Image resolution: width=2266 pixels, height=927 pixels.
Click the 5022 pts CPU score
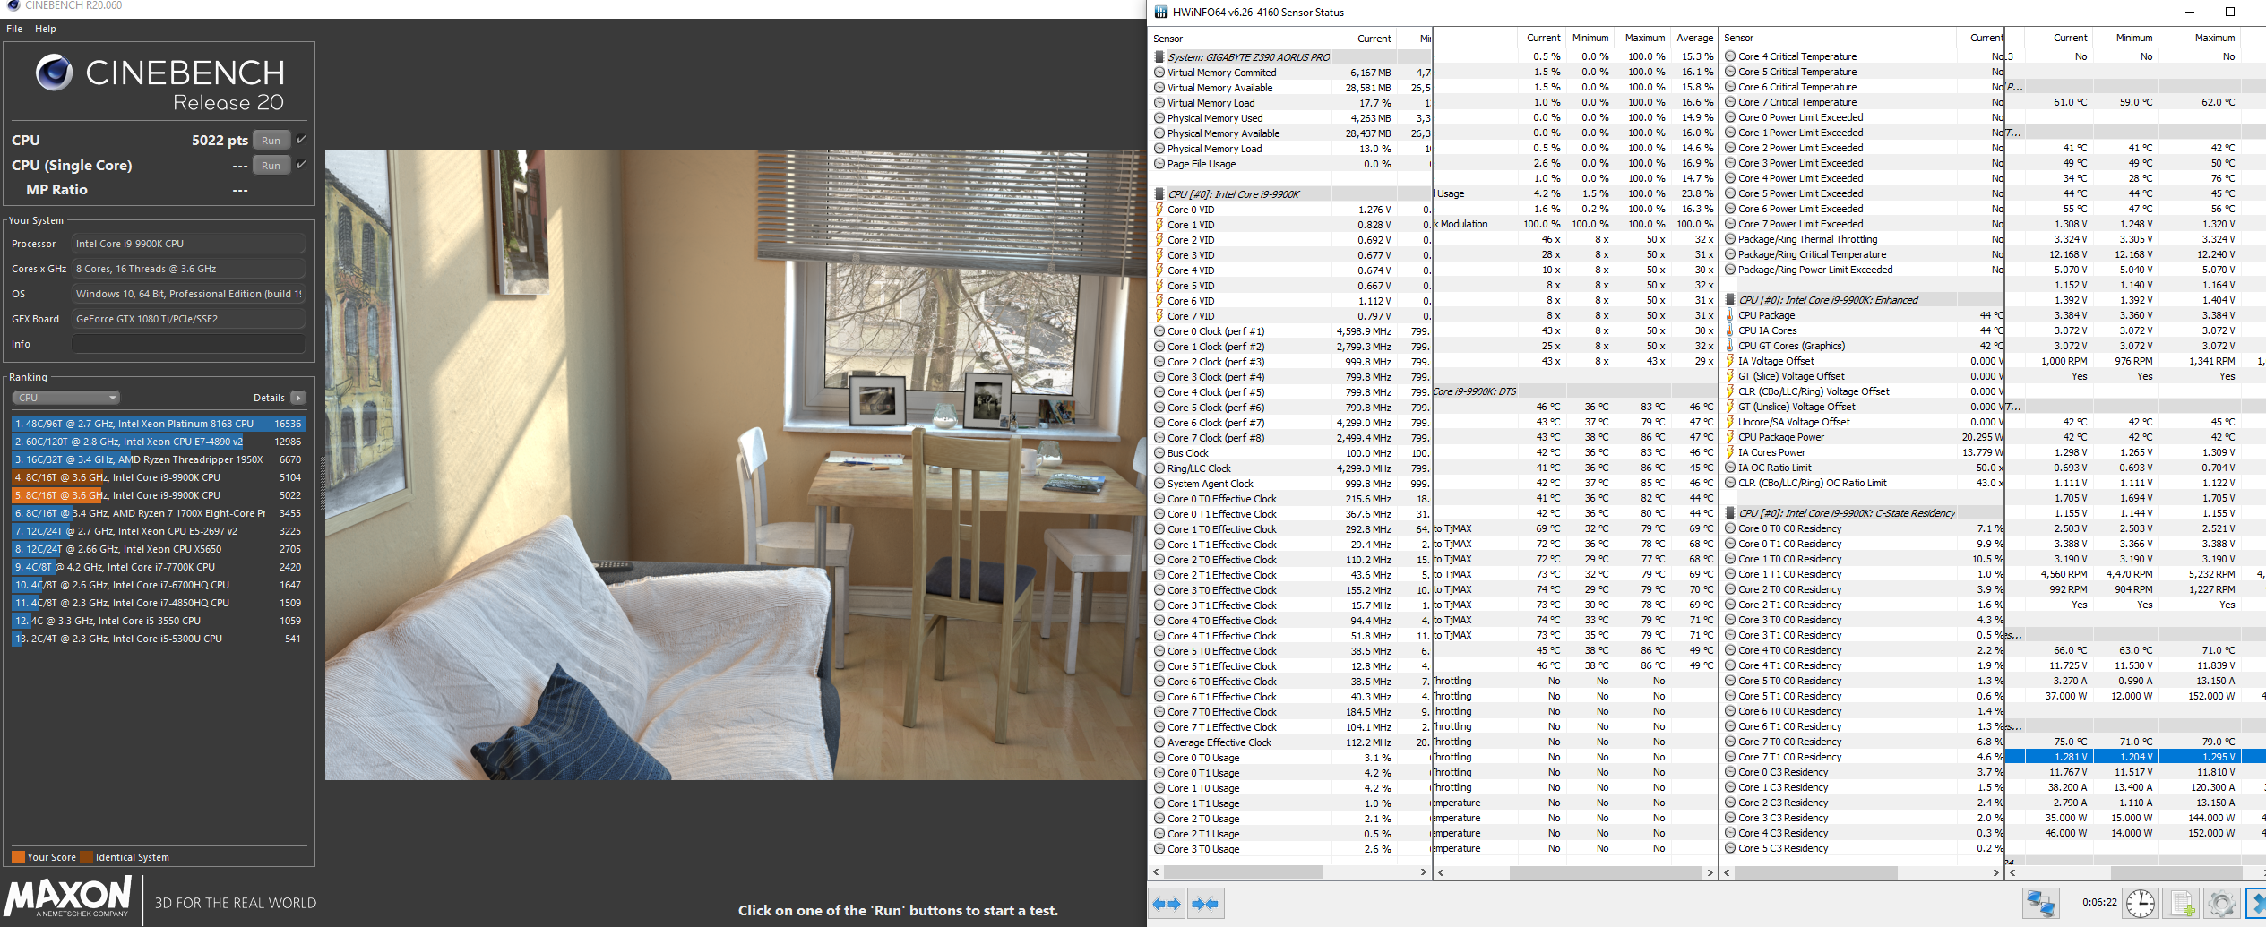tap(220, 141)
